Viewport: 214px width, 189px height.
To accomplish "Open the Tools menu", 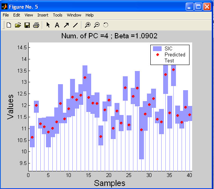I will pyautogui.click(x=58, y=15).
